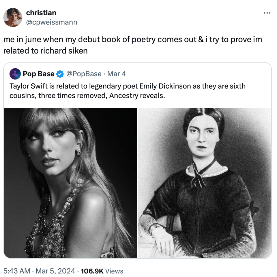Open the Pop Base display name
The height and width of the screenshot is (277, 277).
38,74
